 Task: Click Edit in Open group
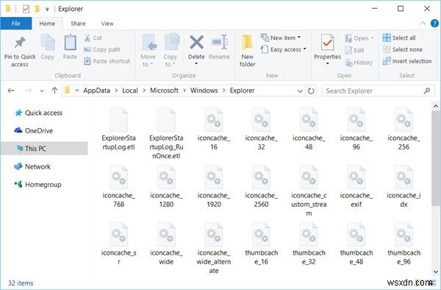pyautogui.click(x=354, y=50)
